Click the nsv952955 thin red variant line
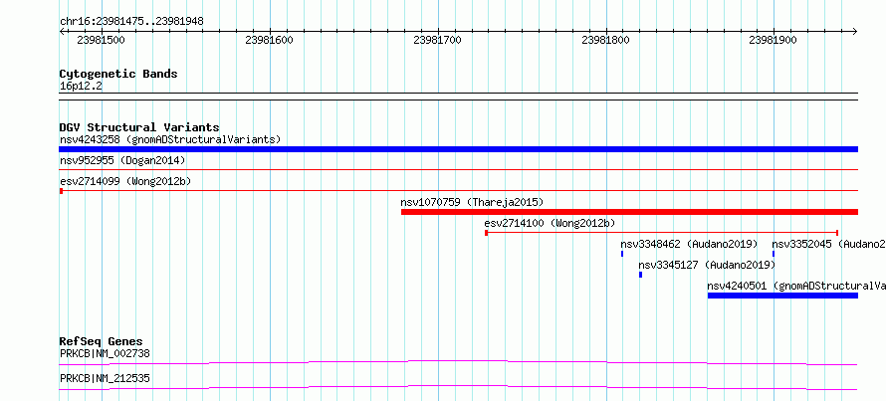The width and height of the screenshot is (886, 401). click(x=458, y=169)
